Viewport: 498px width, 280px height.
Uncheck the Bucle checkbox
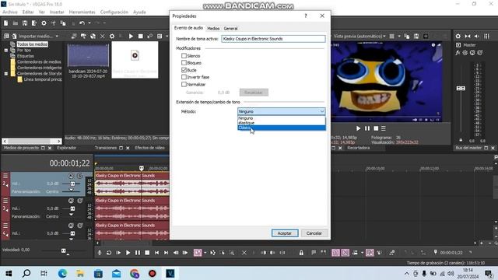click(184, 70)
